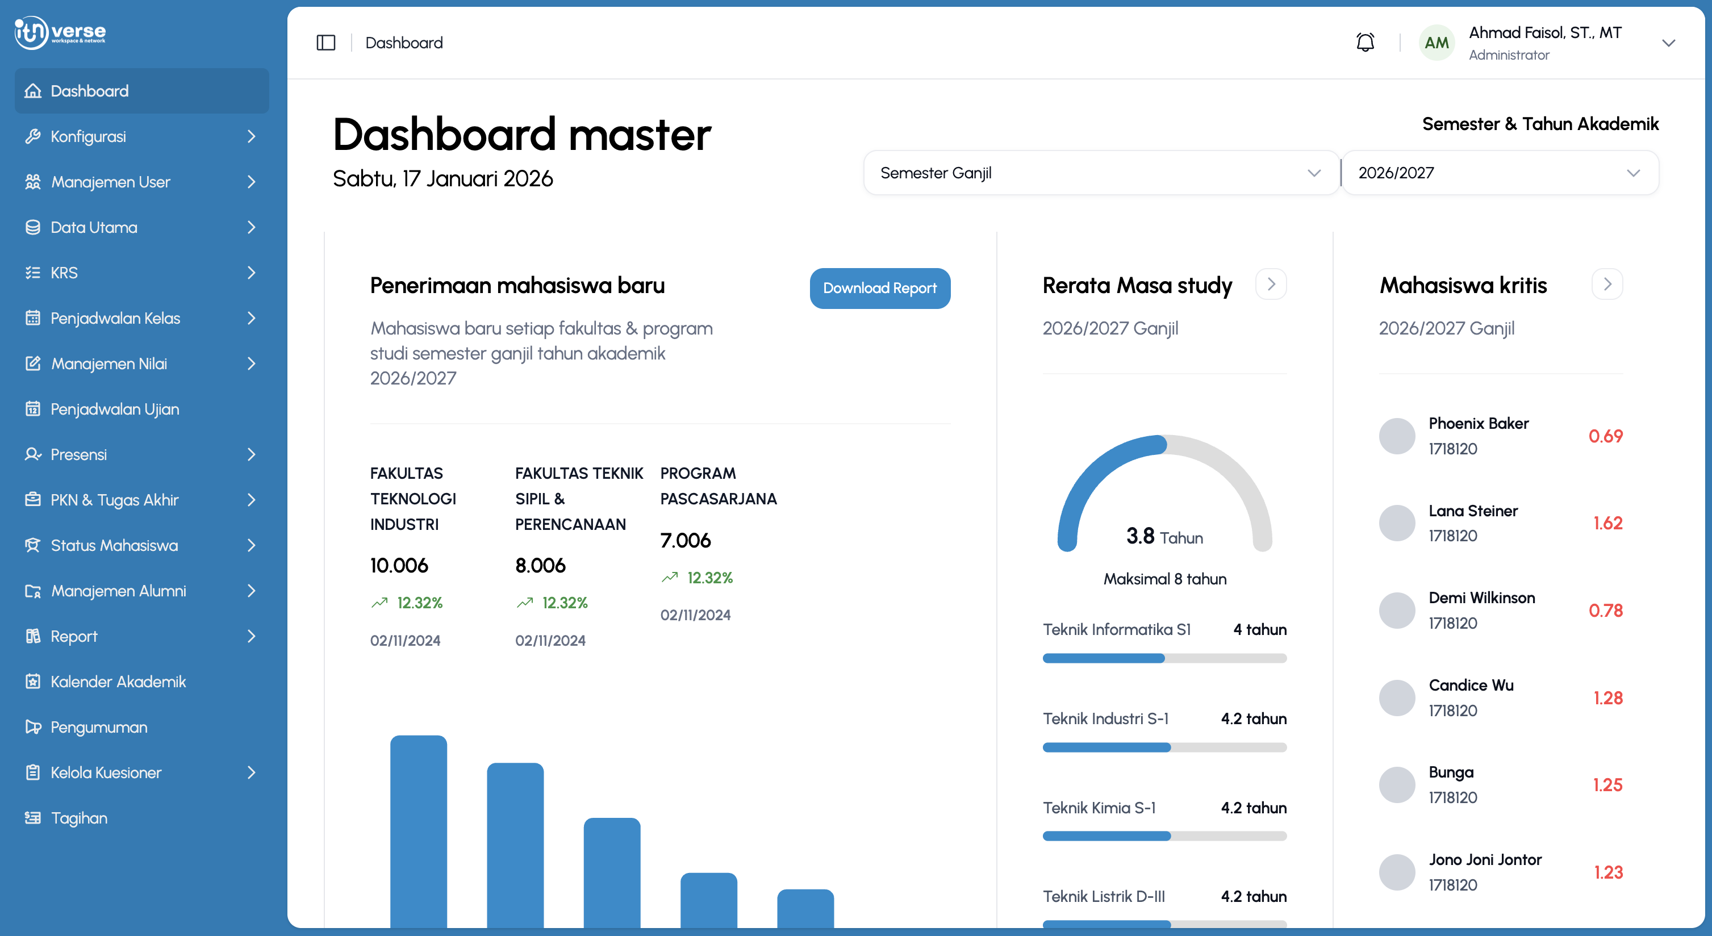Click the Kalender Akademik calendar icon
Viewport: 1712px width, 936px height.
click(32, 681)
